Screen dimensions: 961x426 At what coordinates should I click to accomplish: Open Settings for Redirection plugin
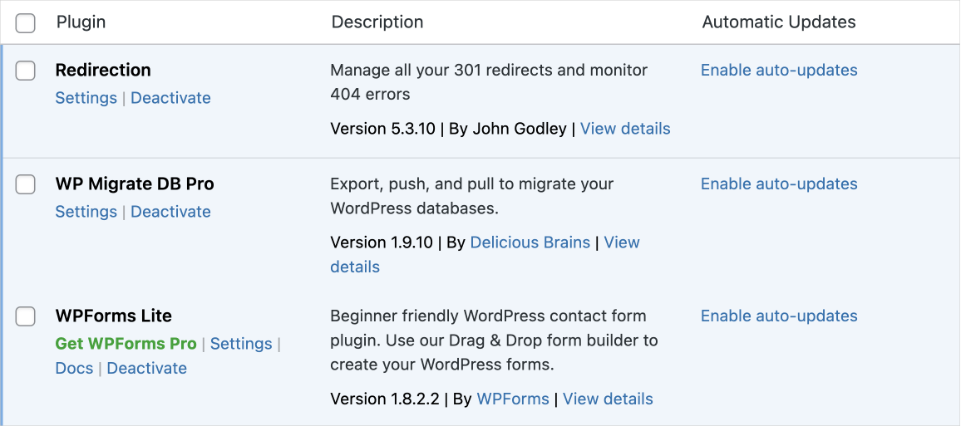click(86, 98)
